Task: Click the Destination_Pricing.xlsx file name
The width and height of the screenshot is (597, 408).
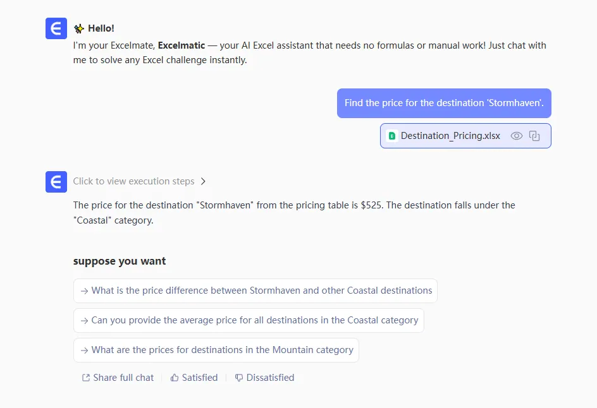Action: (450, 136)
